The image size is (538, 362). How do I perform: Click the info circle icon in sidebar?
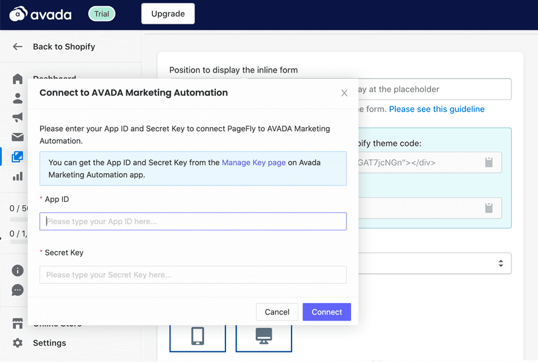(x=18, y=270)
